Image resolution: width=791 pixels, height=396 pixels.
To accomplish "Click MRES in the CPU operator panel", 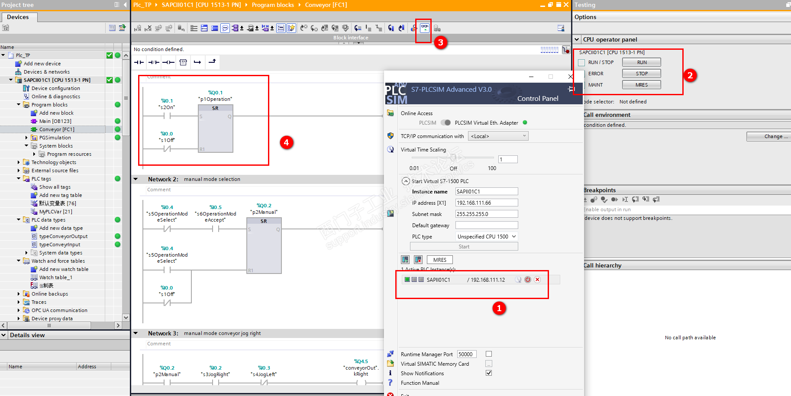I will pyautogui.click(x=642, y=85).
